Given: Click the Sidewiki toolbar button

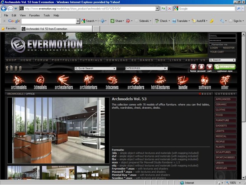Looking at the screenshot, I should click(x=143, y=21).
